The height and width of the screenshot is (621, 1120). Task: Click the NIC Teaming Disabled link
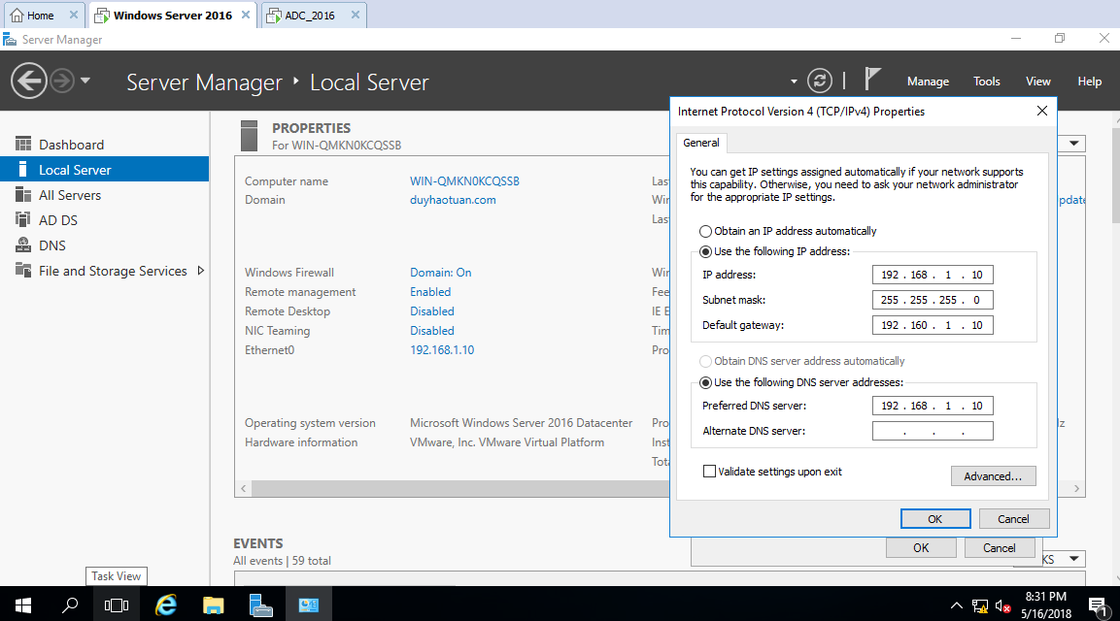click(432, 331)
